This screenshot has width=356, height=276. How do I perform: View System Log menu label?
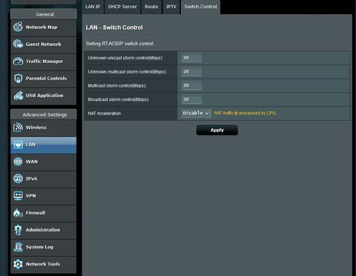click(39, 247)
